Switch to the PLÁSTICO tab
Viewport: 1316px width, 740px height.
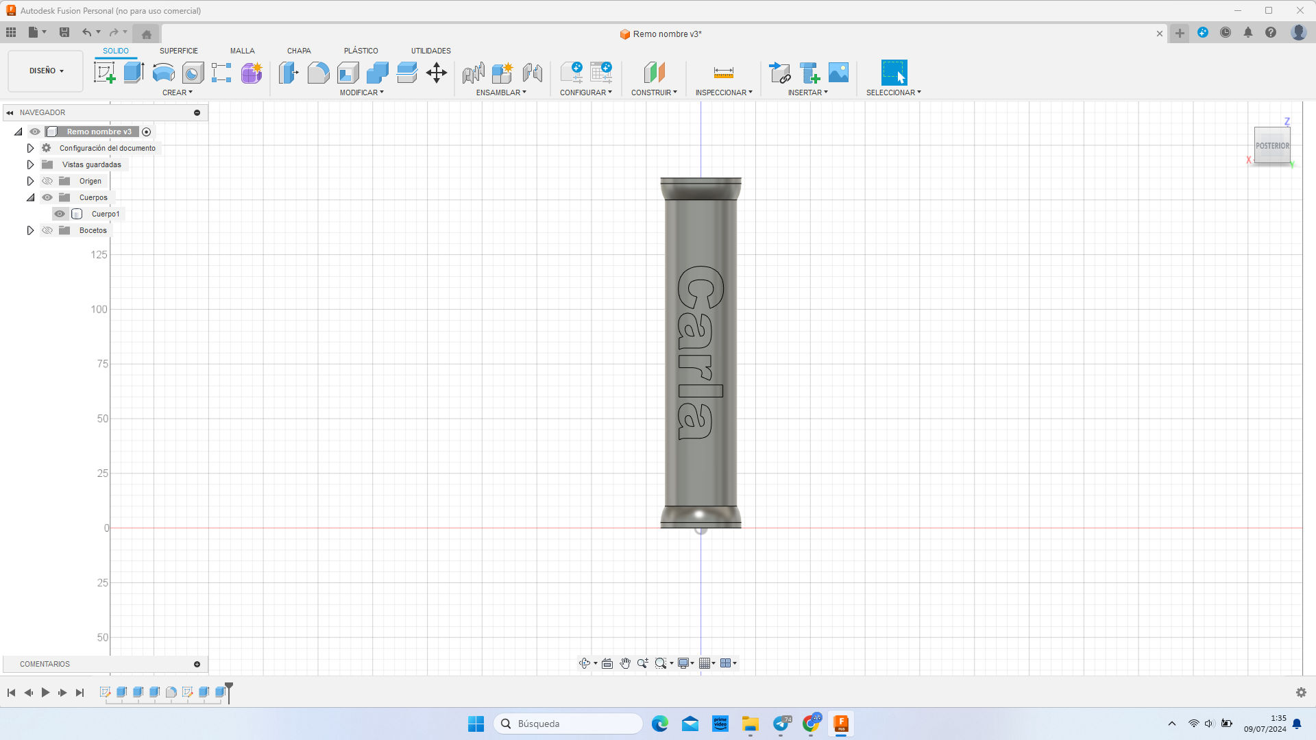361,51
